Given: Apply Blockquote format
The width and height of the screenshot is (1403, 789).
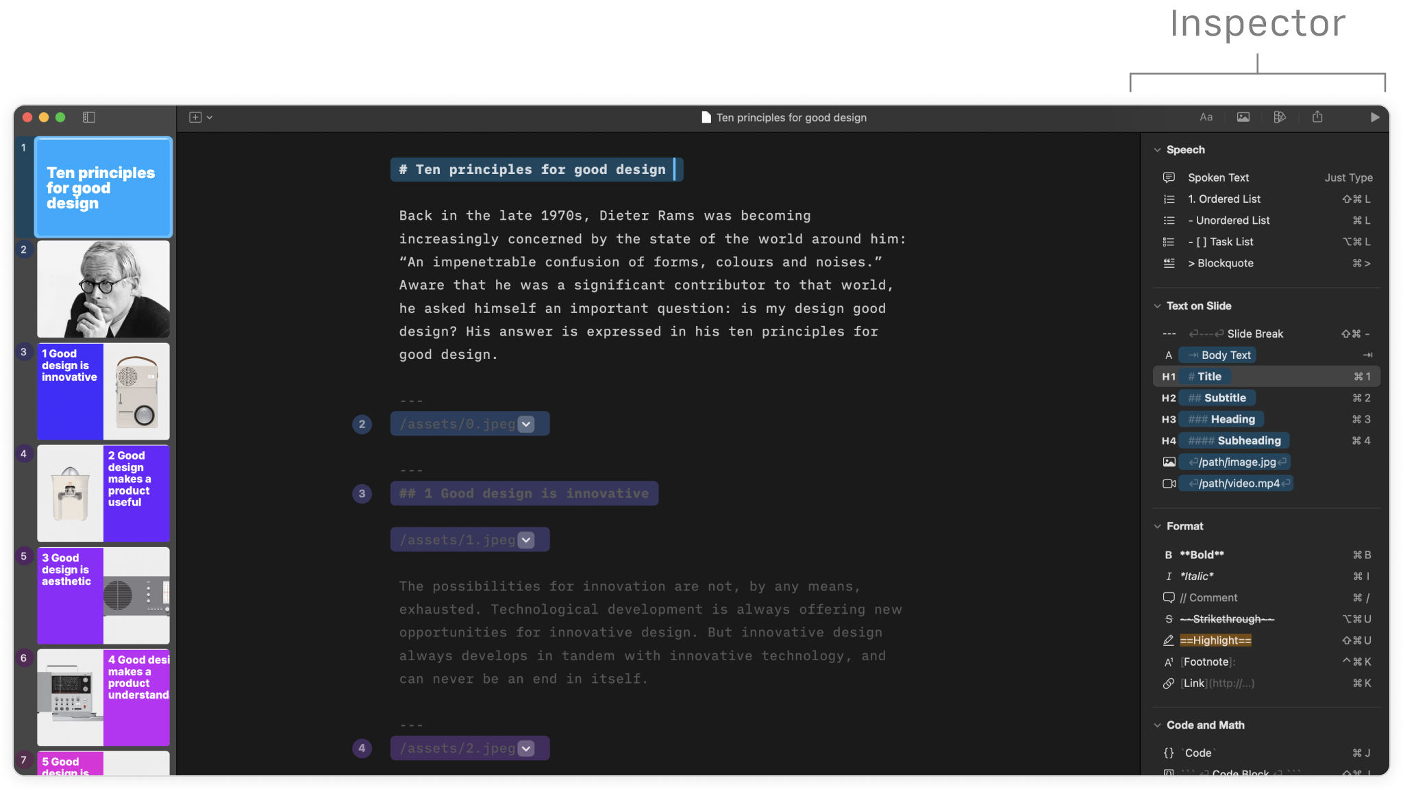Looking at the screenshot, I should [1267, 263].
